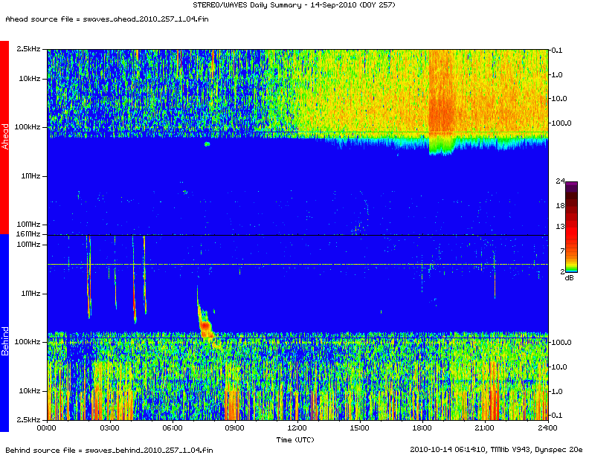Click the 16MHz frequency divider label

pyautogui.click(x=30, y=234)
